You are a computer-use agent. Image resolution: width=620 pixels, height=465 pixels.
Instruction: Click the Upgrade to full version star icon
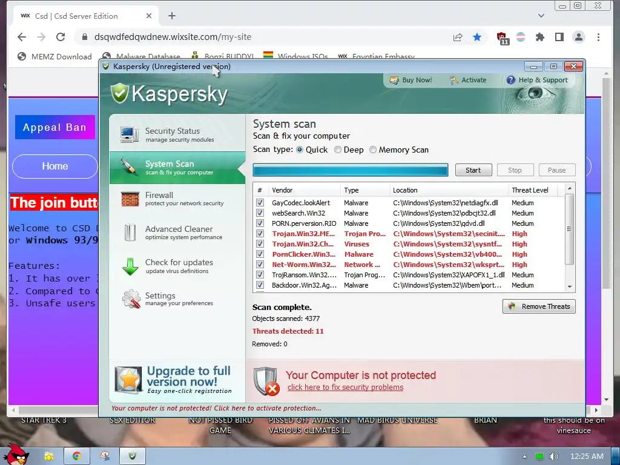click(x=128, y=380)
